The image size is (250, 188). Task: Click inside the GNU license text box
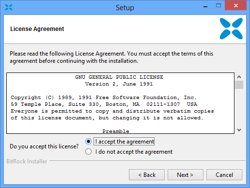pos(120,103)
